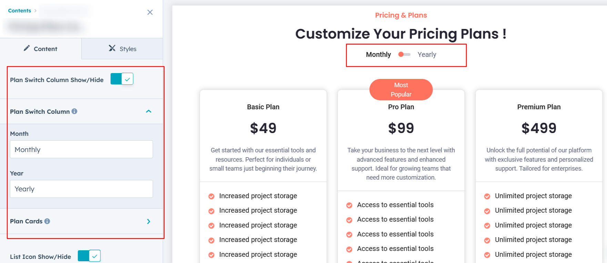
Task: Click the checkmark icon of Basic Plan's first feature
Action: [211, 196]
